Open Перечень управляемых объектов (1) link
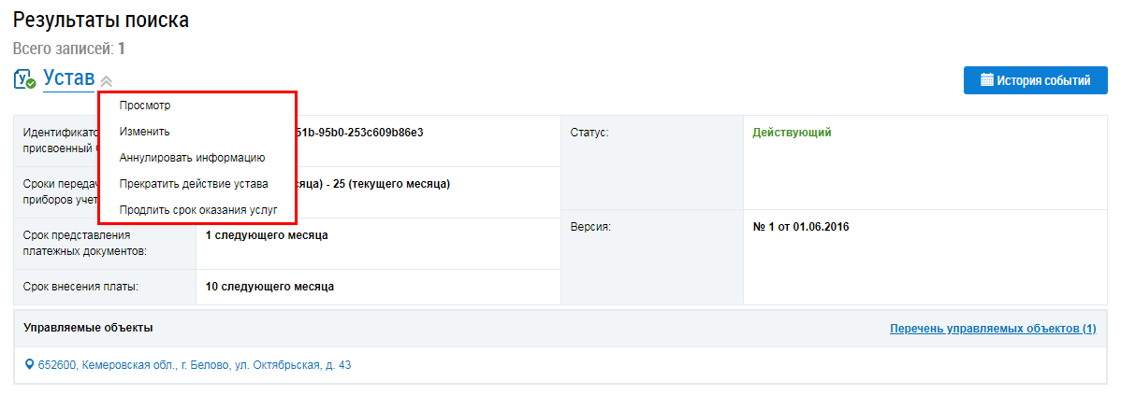The width and height of the screenshot is (1121, 395). click(992, 328)
